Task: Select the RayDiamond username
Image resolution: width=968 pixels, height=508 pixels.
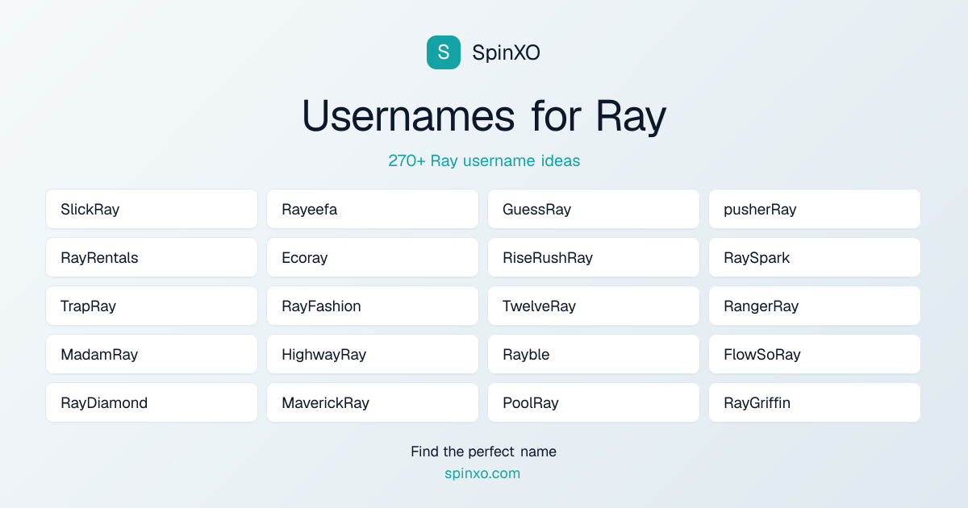Action: 152,402
